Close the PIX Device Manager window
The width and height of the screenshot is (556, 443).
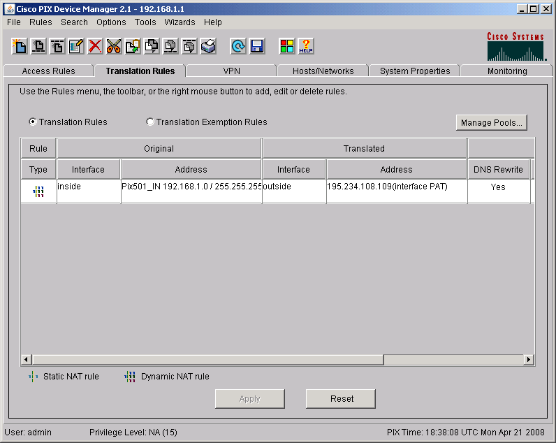[x=546, y=9]
